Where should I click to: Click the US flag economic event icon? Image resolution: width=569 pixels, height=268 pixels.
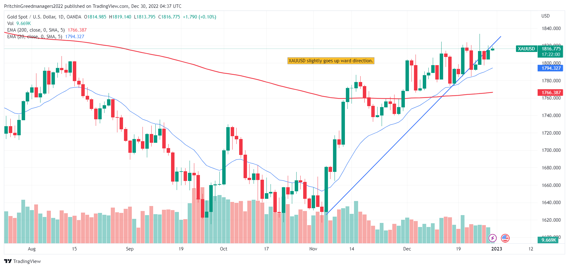505,238
